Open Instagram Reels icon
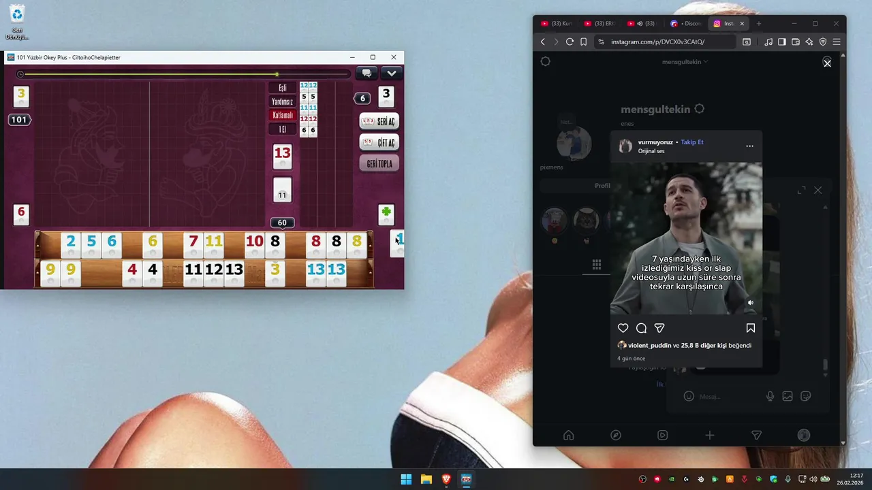The height and width of the screenshot is (490, 872). coord(662,436)
